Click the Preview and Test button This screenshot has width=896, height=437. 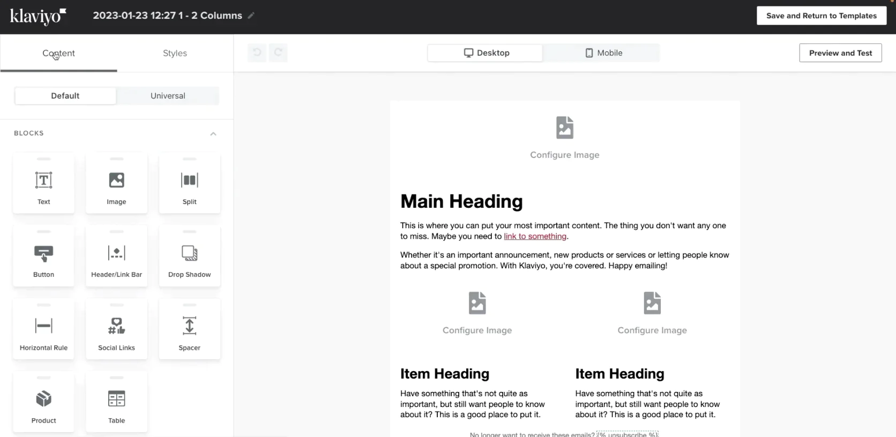coord(840,53)
